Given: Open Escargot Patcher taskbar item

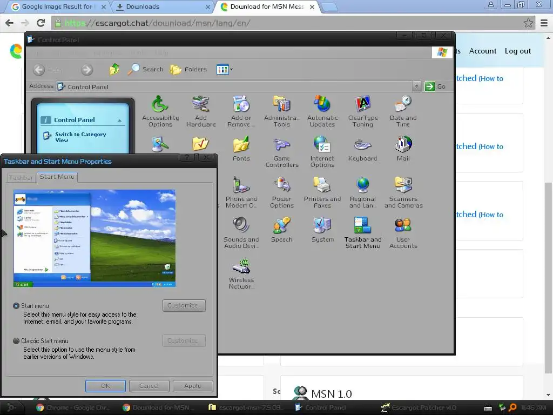Looking at the screenshot, I should [419, 407].
